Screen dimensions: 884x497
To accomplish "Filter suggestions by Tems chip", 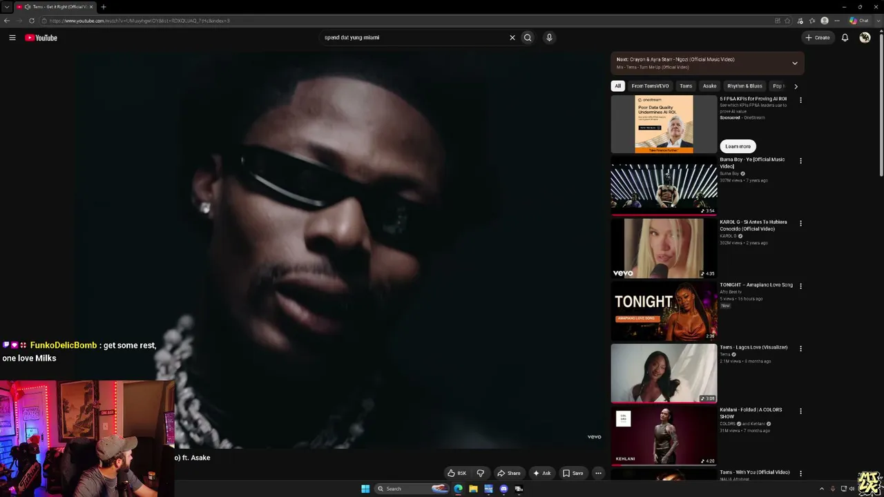I will click(x=686, y=86).
